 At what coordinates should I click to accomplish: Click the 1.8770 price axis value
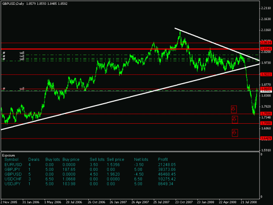pyautogui.click(x=266, y=85)
